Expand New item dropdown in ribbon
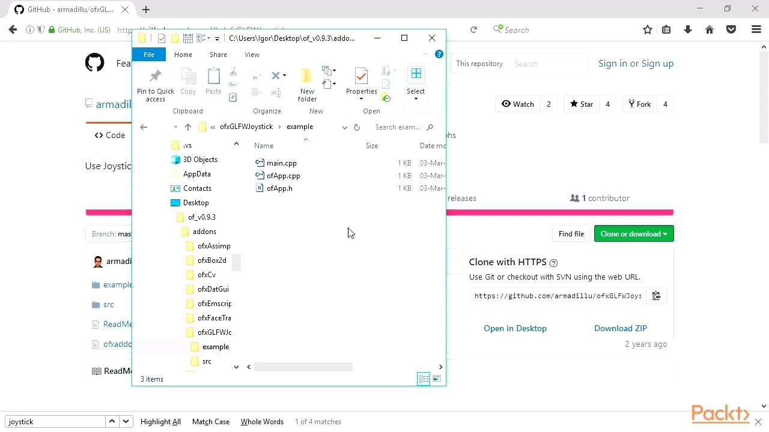Screen dimensions: 769x432 pos(329,71)
